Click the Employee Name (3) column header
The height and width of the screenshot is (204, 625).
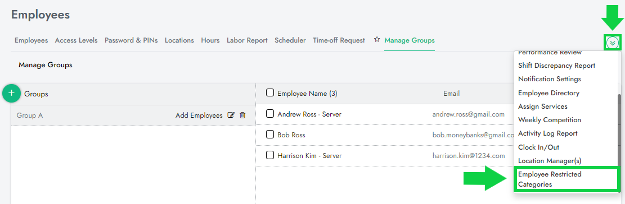point(307,94)
